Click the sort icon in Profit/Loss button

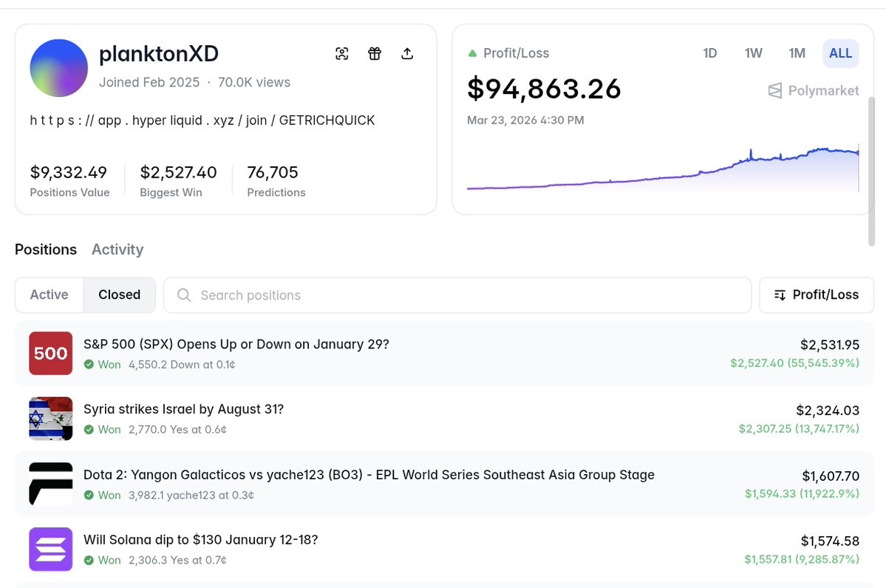pyautogui.click(x=780, y=295)
